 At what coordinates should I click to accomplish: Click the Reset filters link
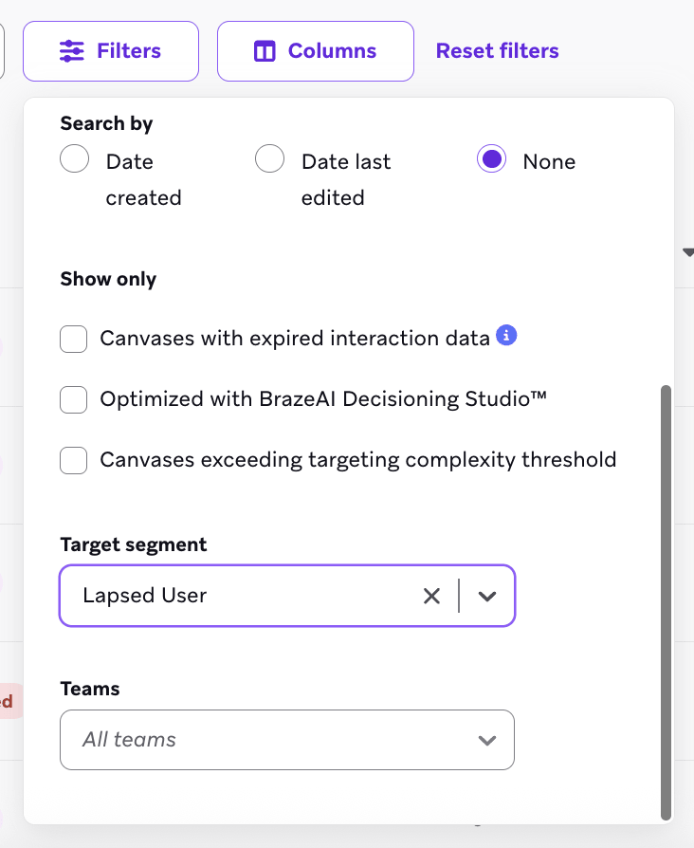point(497,50)
